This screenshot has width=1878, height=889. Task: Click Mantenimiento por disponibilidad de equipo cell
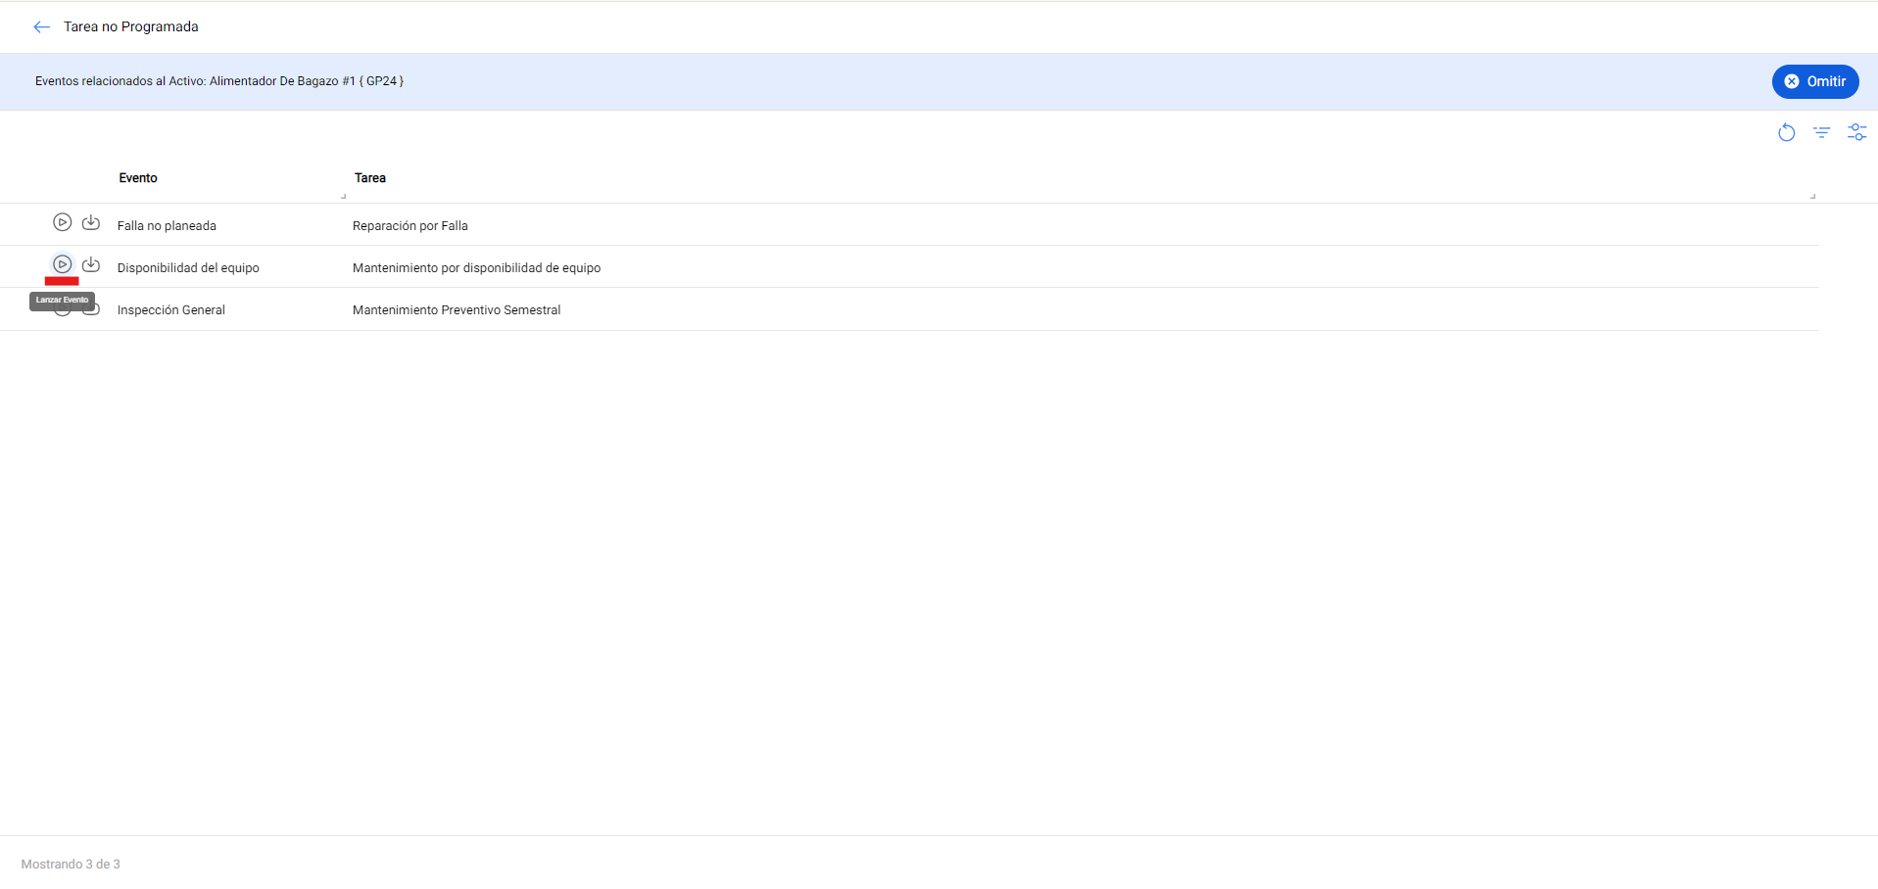coord(476,268)
